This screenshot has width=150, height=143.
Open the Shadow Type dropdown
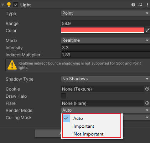105,79
